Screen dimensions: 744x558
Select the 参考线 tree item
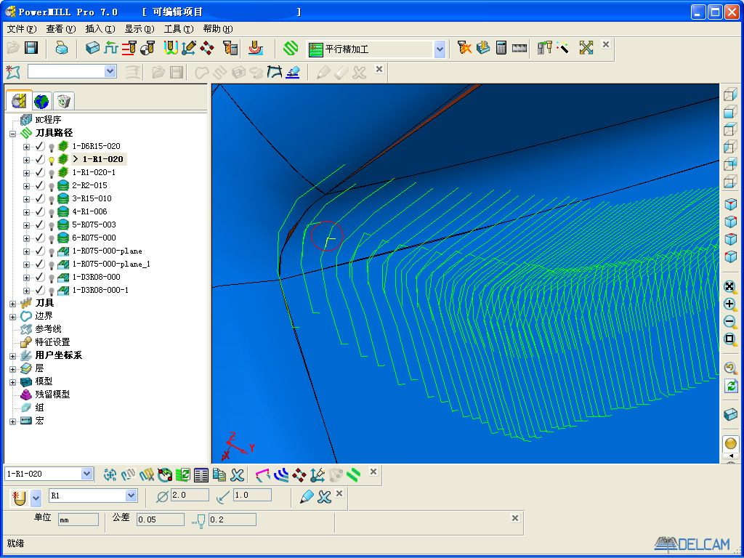49,329
